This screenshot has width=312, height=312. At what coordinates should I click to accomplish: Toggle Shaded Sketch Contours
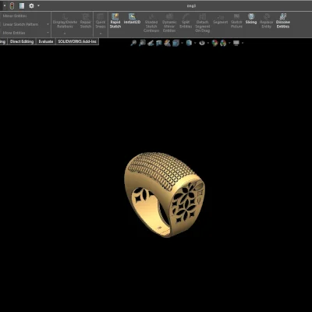click(x=151, y=23)
